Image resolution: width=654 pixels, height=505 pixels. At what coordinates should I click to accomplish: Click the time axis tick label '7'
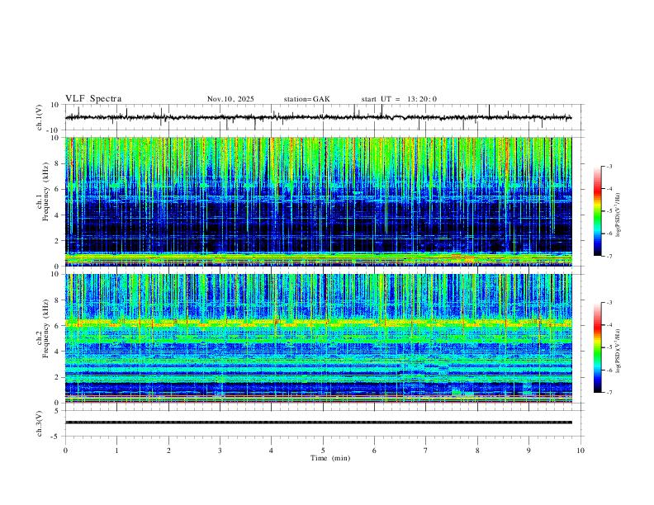[x=426, y=451]
